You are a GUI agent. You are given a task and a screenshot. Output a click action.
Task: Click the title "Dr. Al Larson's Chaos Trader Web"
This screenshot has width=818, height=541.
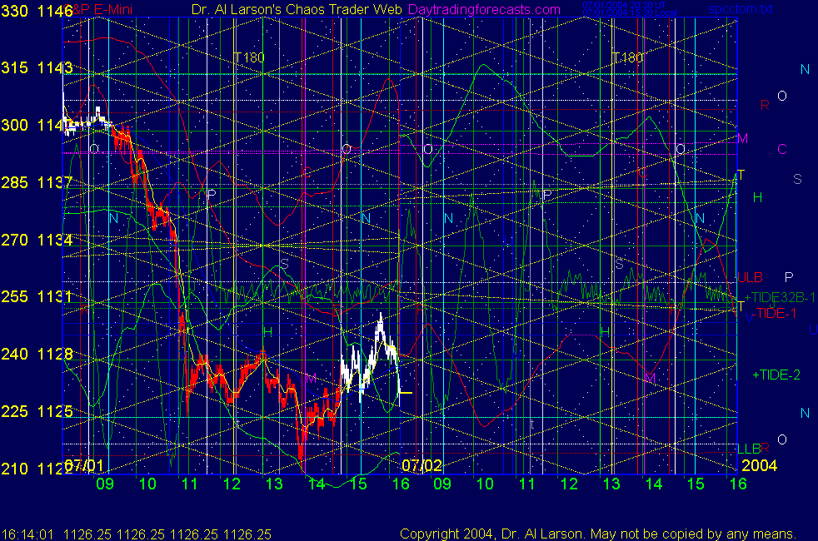[297, 9]
